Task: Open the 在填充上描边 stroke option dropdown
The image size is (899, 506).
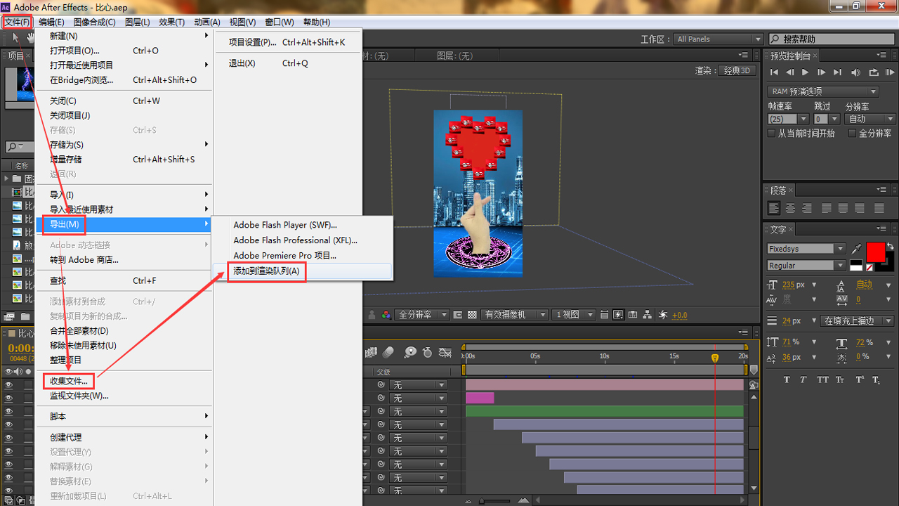Action: (858, 320)
